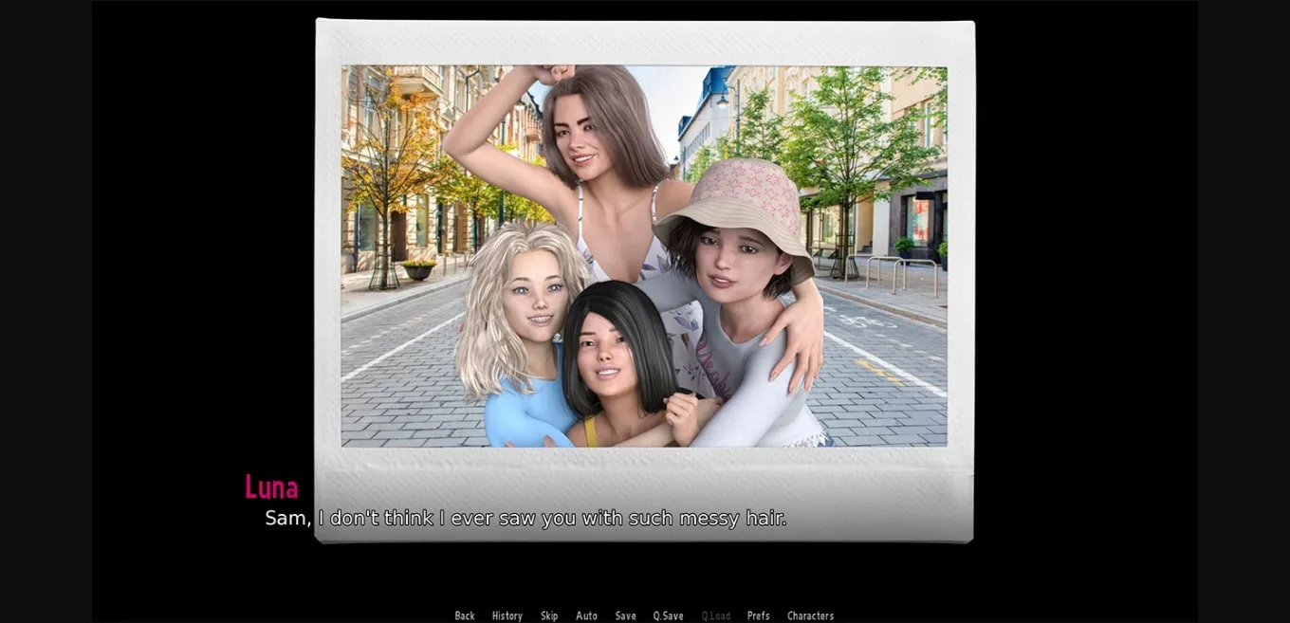Click the dialogue line about messy hair
This screenshot has width=1290, height=623.
click(525, 518)
